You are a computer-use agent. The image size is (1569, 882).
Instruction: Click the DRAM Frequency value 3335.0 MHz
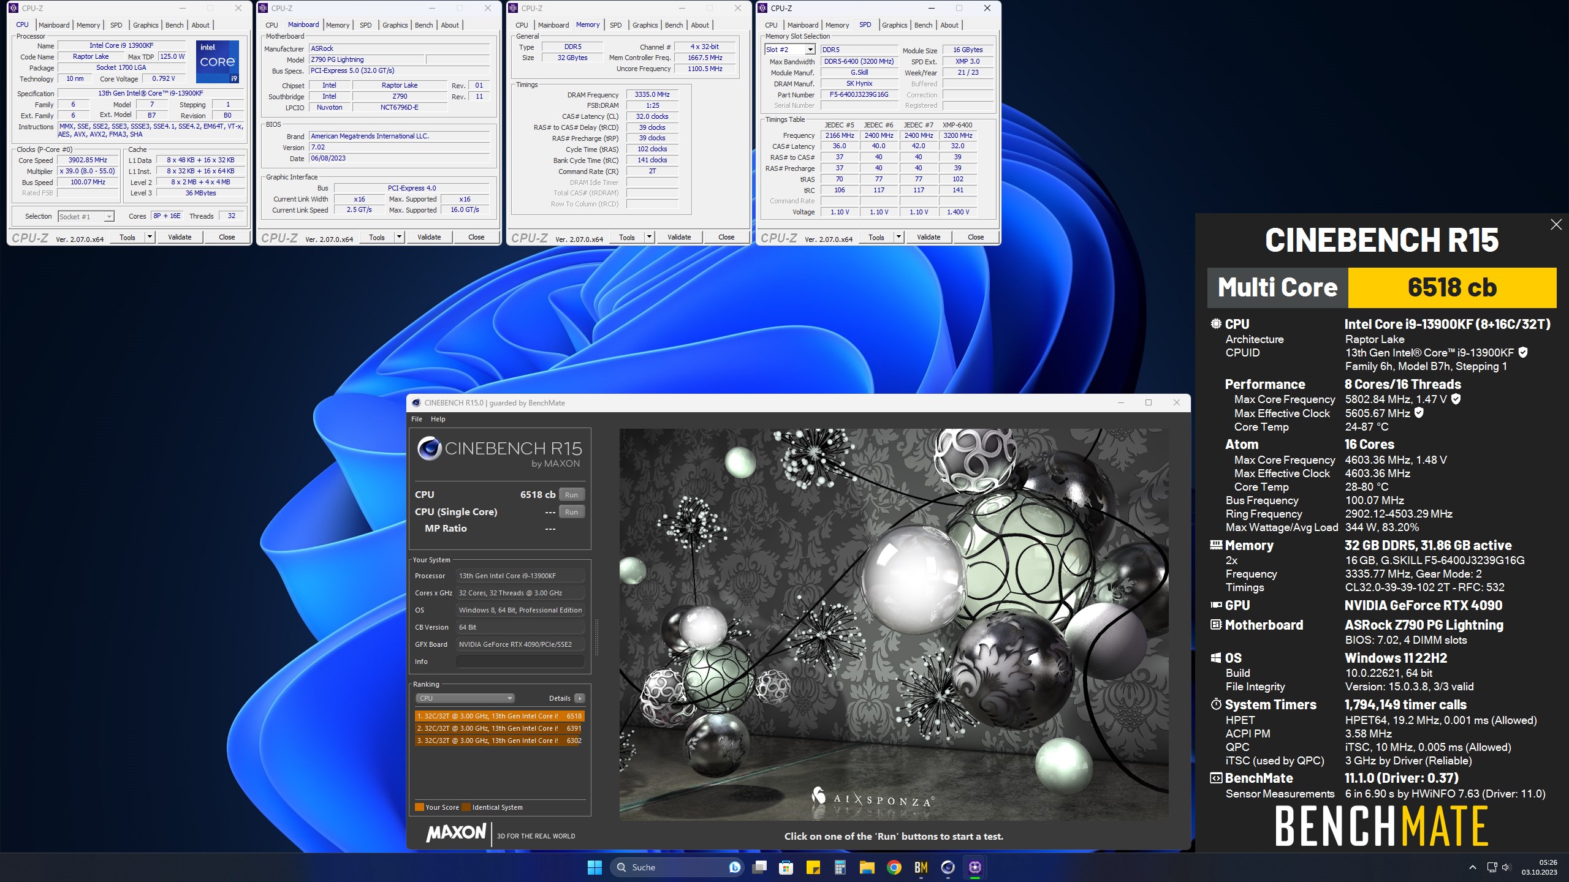tap(652, 94)
